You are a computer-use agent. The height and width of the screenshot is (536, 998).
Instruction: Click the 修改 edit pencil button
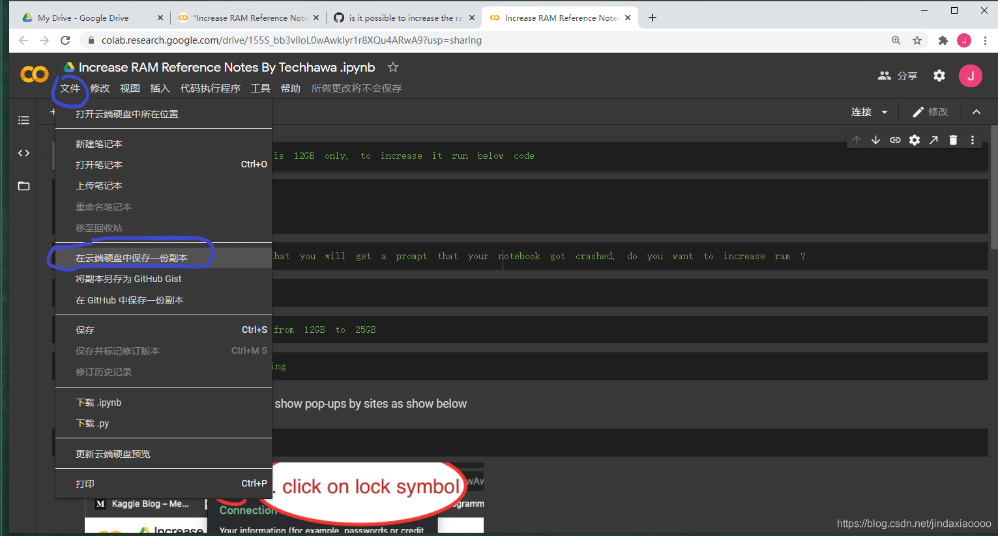930,111
